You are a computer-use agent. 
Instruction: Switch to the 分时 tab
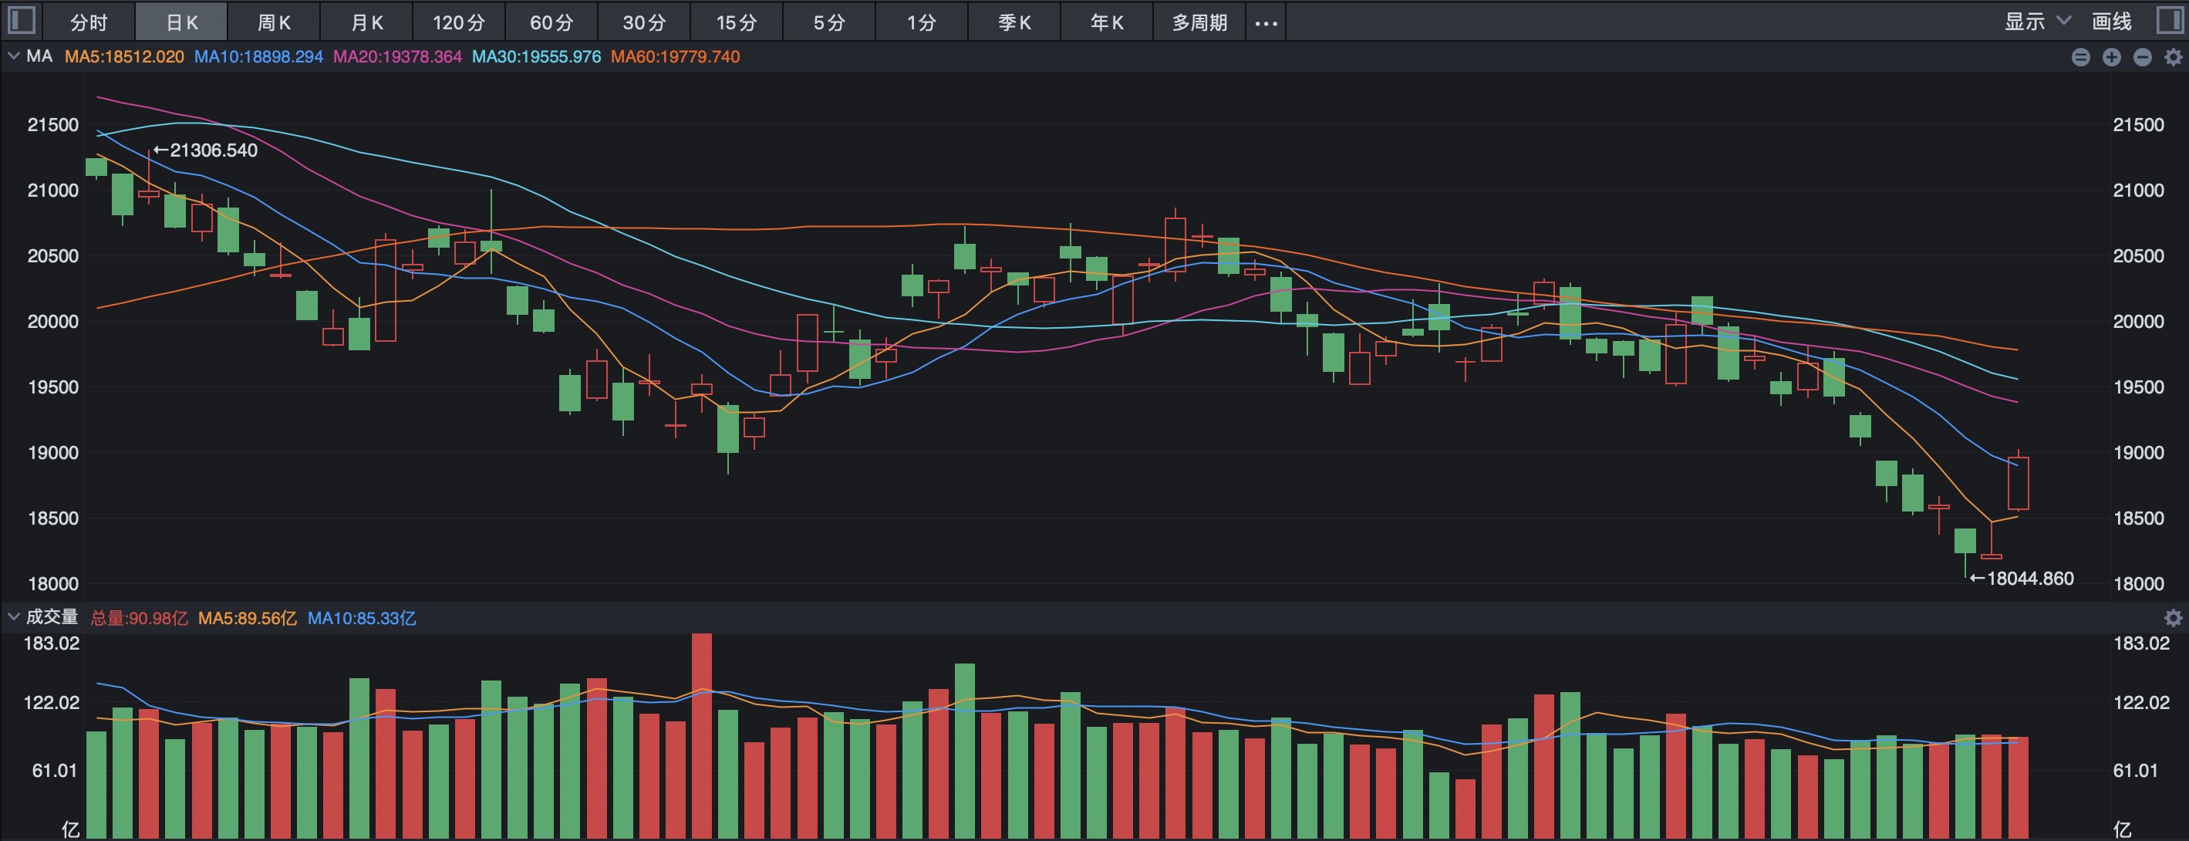[x=89, y=22]
